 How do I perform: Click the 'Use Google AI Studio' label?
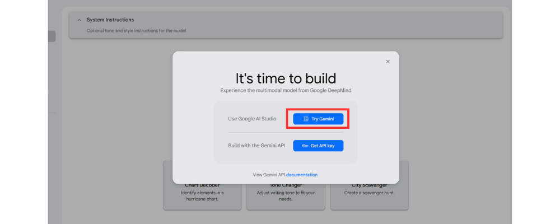[x=252, y=119]
